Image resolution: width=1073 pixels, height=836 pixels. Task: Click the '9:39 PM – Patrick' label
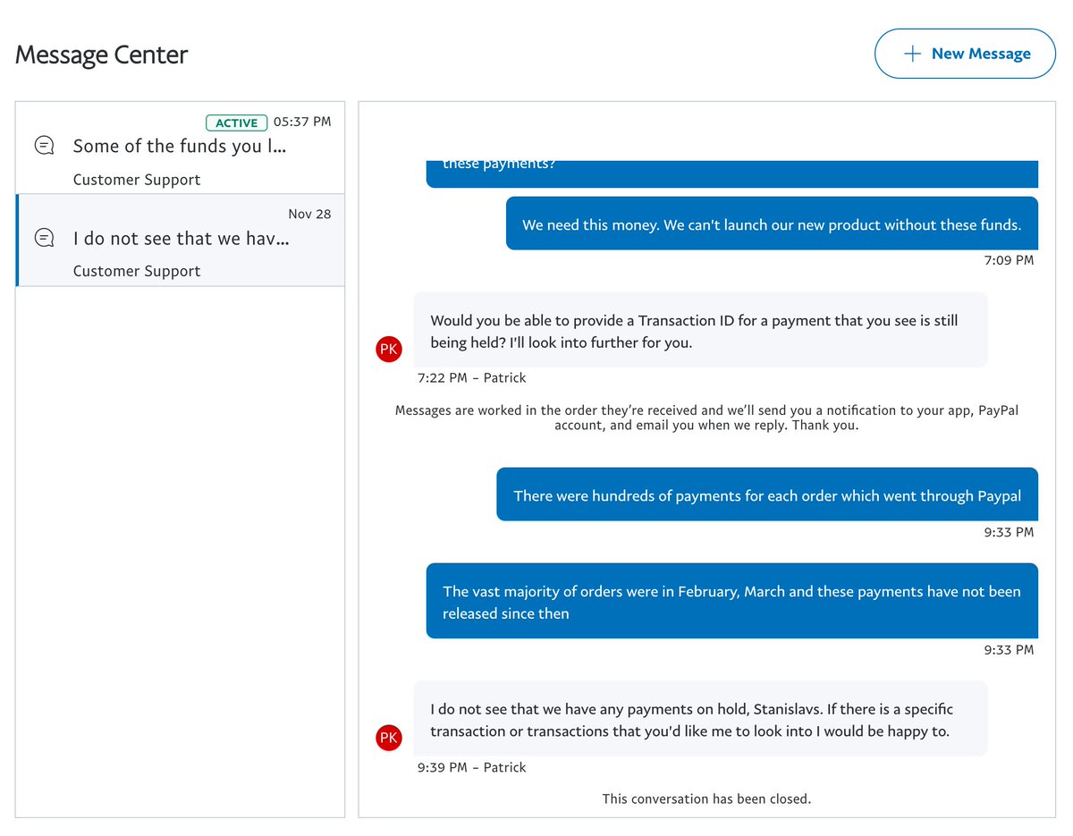(x=471, y=767)
